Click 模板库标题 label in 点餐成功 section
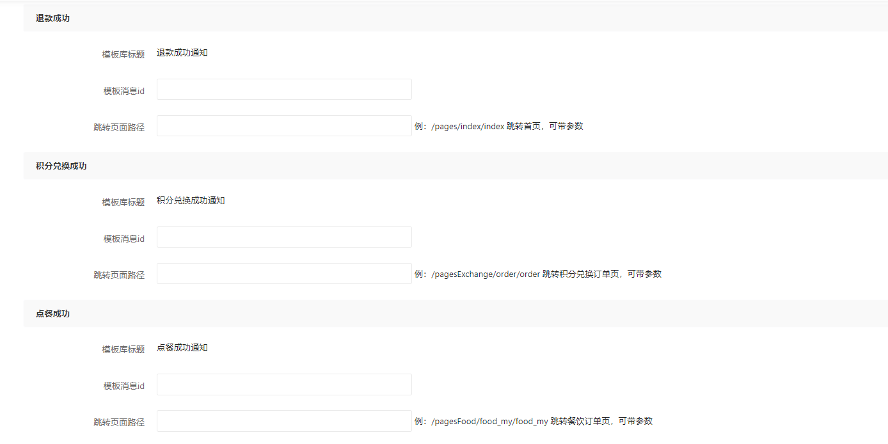Viewport: 888px width, 444px height. (123, 350)
